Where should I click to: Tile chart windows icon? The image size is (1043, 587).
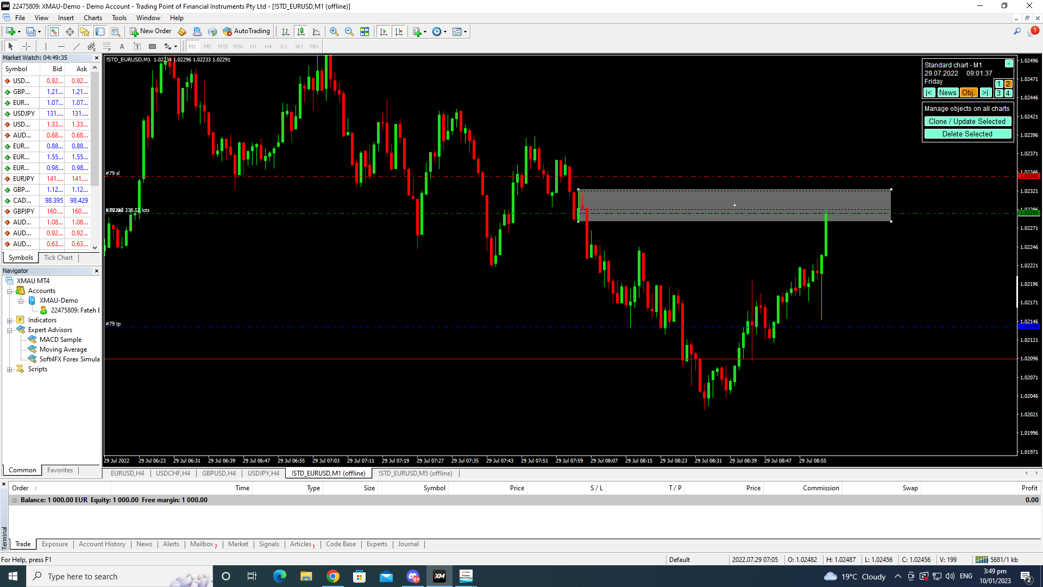tap(365, 32)
